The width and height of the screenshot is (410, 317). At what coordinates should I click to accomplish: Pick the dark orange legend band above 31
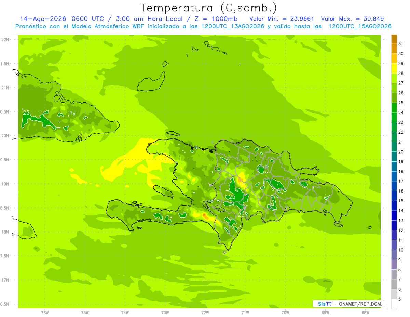coord(394,39)
